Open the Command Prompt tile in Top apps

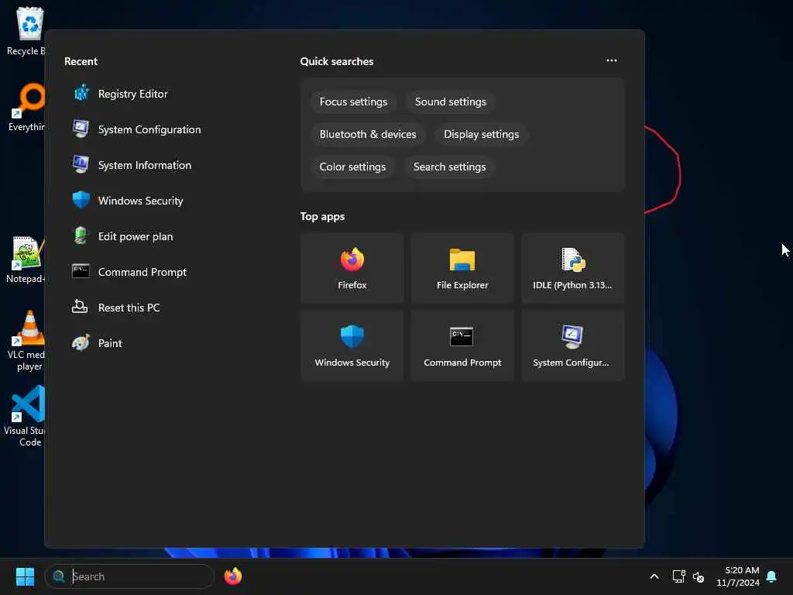pos(462,346)
